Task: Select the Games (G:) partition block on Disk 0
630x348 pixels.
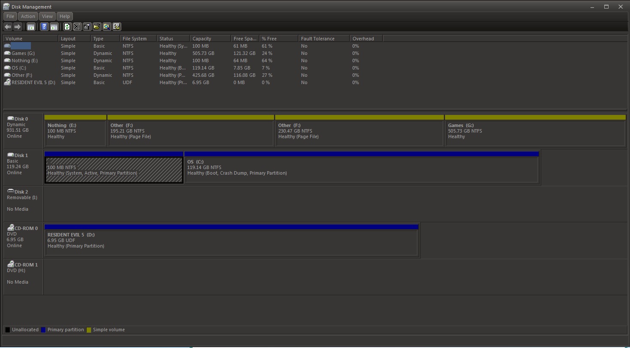Action: (x=535, y=133)
